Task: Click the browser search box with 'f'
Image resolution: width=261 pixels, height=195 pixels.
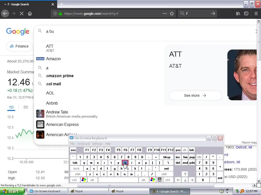Action: coord(197,13)
